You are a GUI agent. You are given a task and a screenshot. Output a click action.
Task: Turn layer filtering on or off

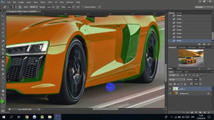point(201,75)
